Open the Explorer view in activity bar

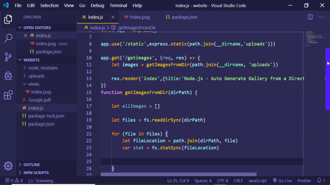(8, 19)
